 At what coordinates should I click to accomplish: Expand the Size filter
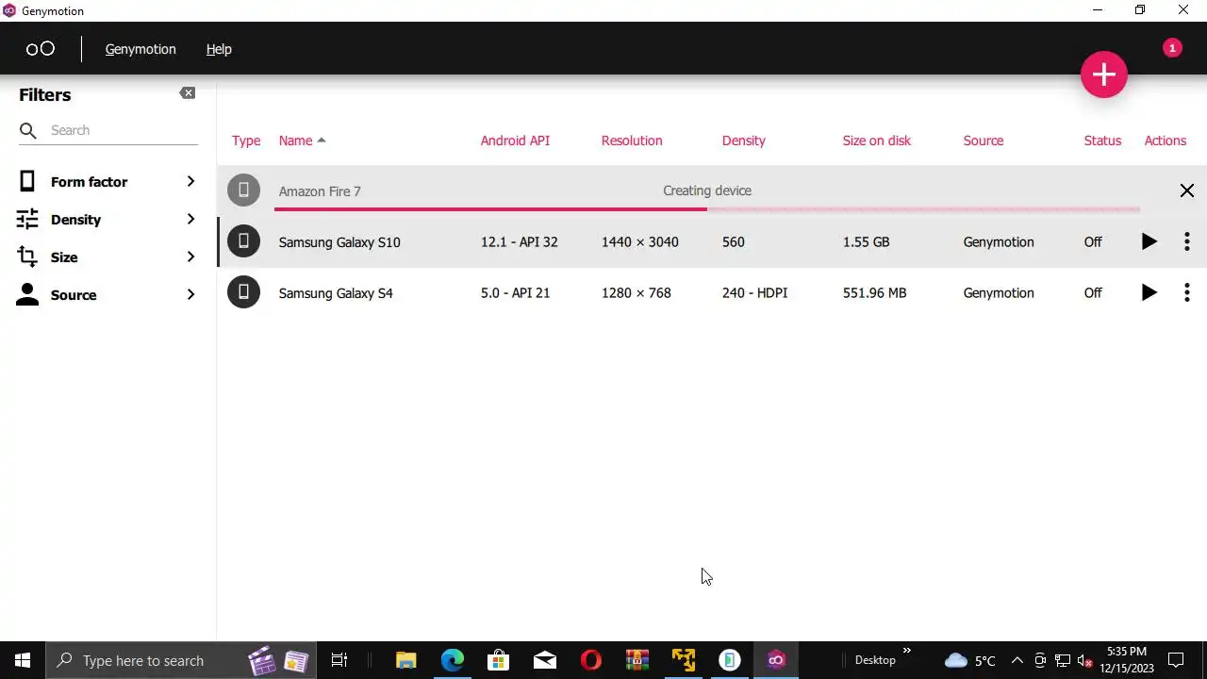tap(190, 257)
